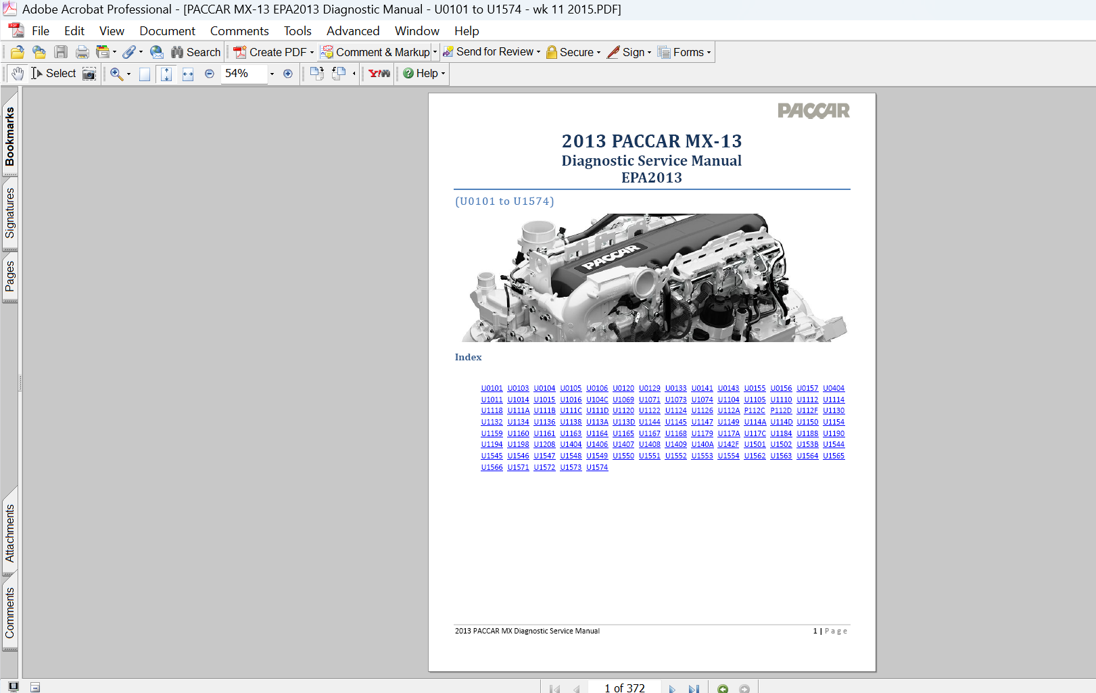Open the Create PDF dropdown

[274, 52]
